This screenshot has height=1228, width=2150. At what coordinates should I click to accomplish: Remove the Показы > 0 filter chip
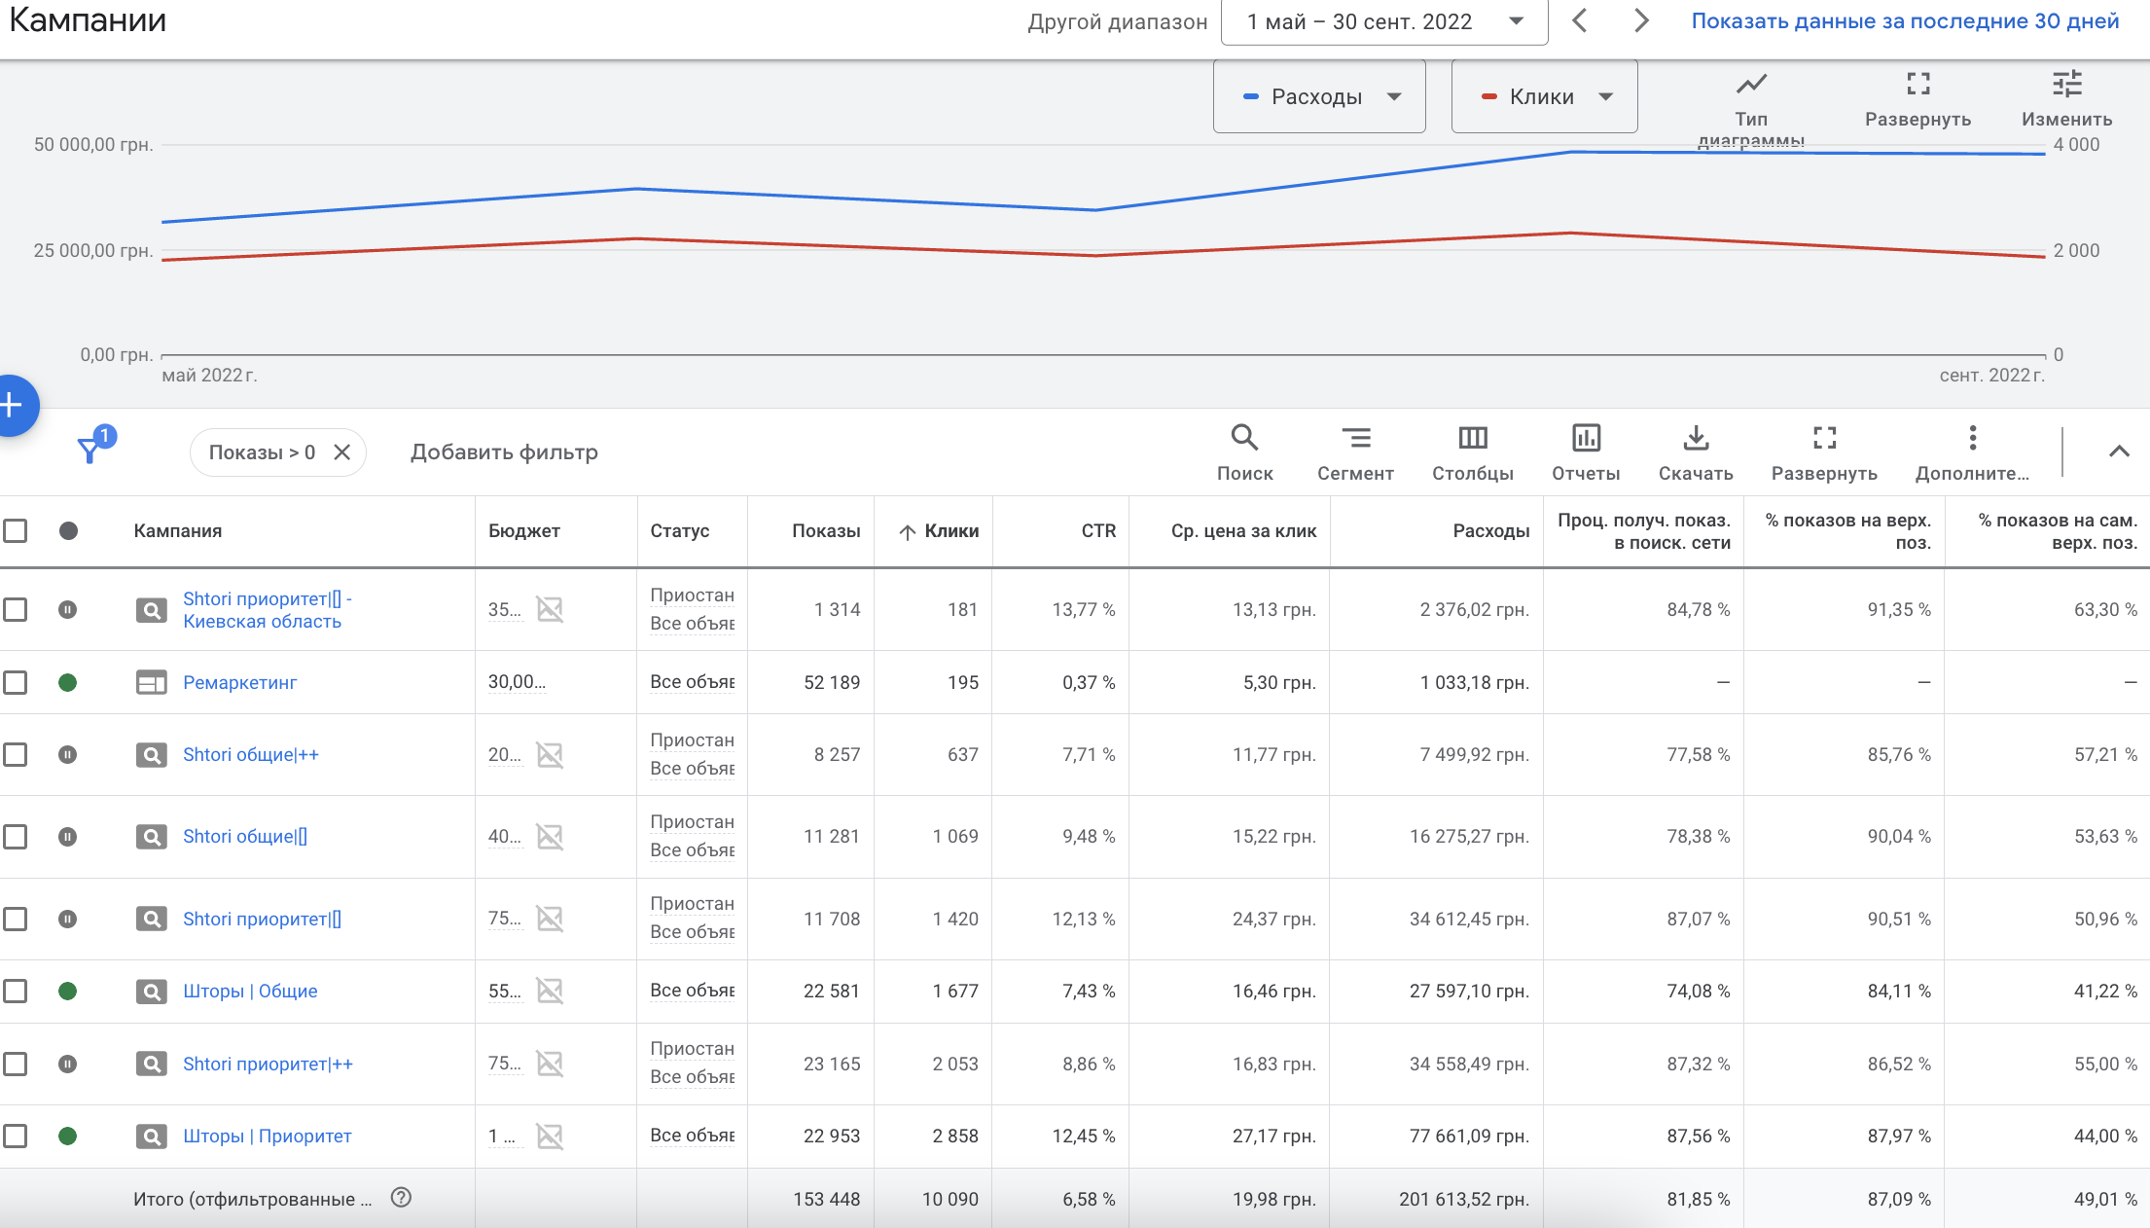tap(342, 452)
